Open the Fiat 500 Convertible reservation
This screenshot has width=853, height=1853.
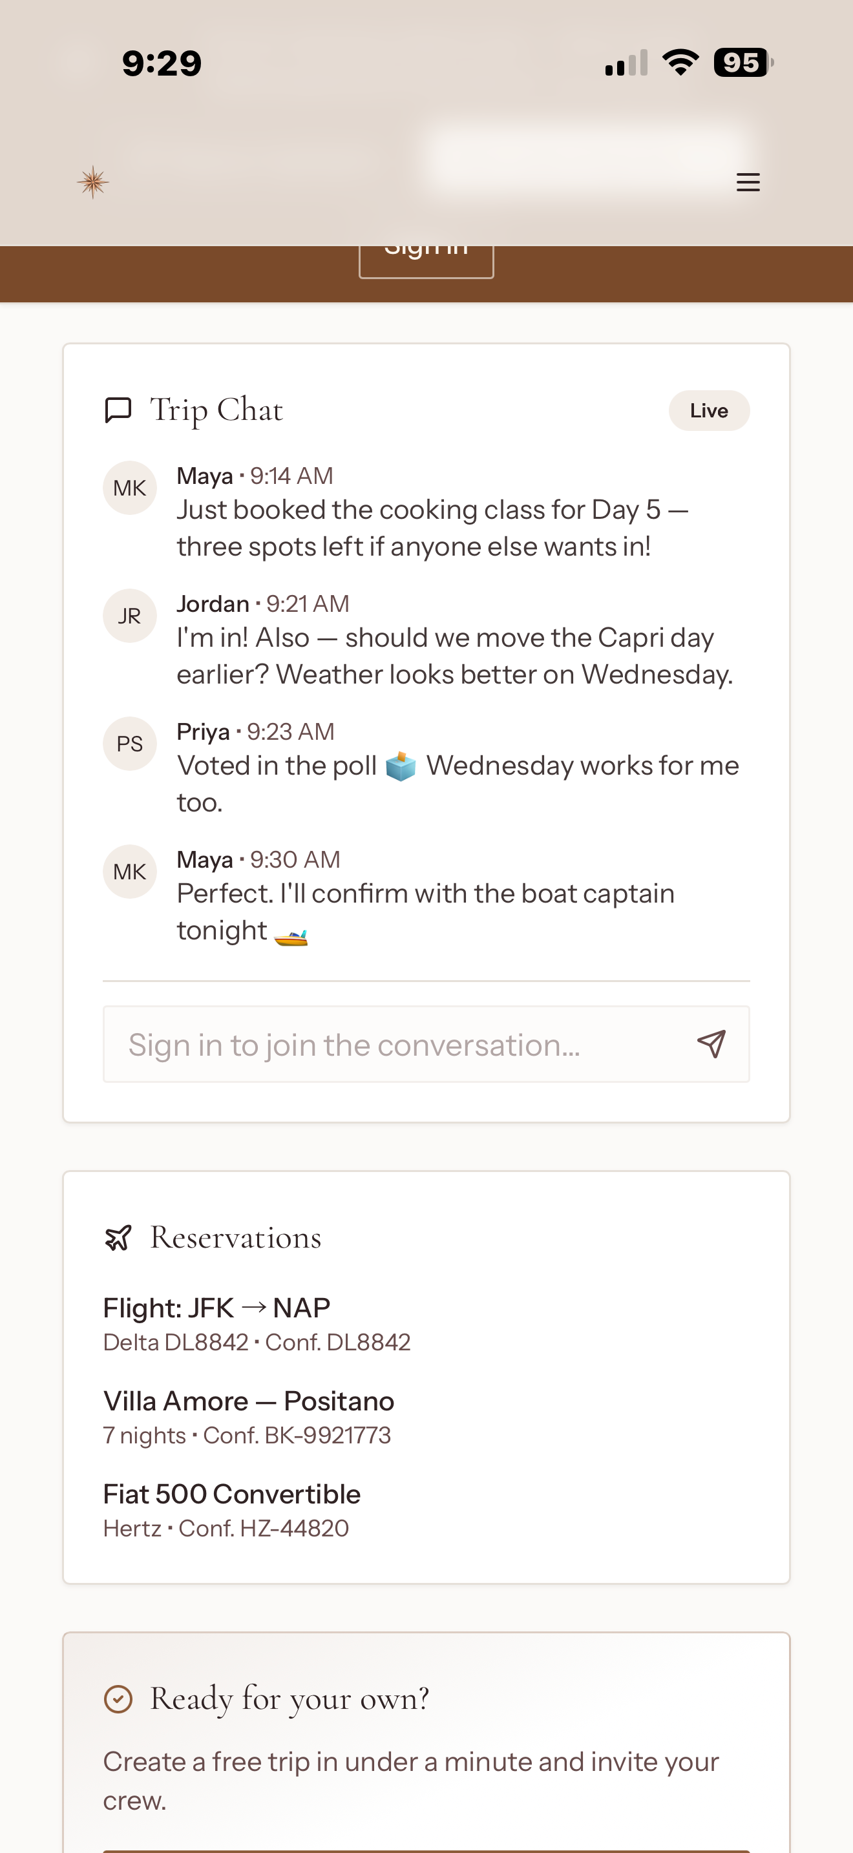(x=231, y=1510)
